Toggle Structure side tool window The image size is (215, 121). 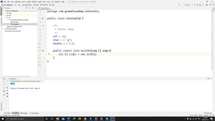(1, 21)
